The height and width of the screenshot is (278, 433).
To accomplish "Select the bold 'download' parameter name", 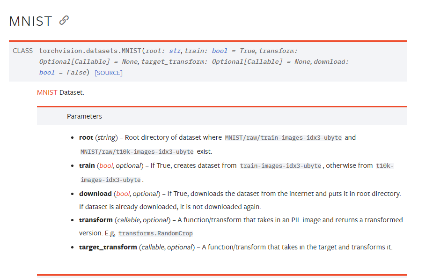I will [95, 194].
